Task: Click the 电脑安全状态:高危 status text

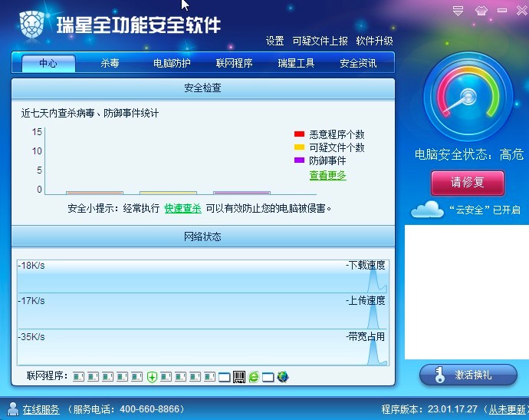Action: coord(469,154)
